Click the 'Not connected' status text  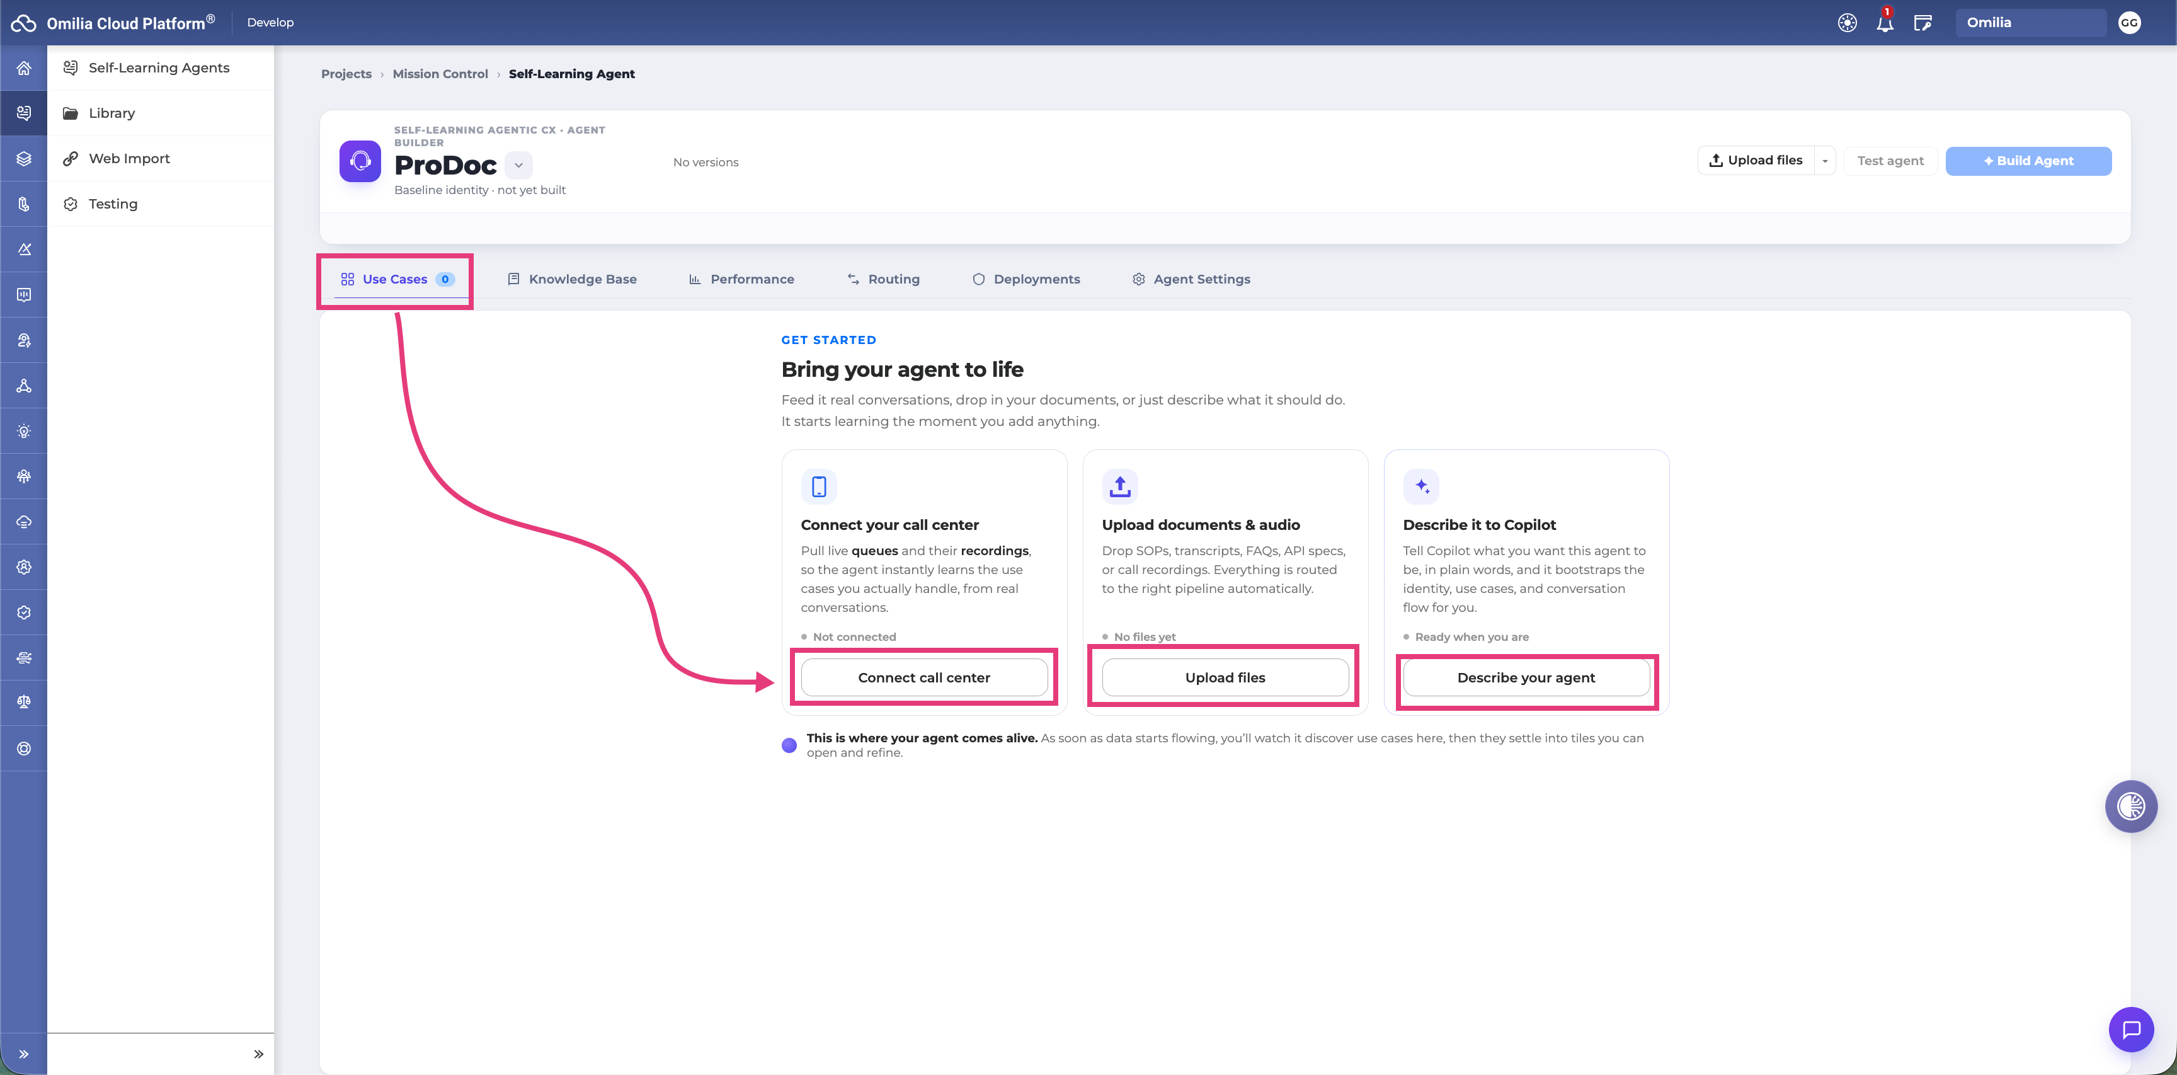(x=854, y=637)
